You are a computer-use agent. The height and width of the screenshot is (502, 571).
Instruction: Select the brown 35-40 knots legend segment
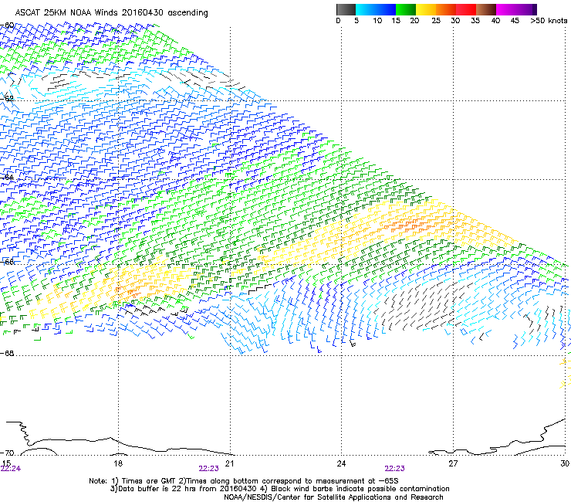[486, 9]
